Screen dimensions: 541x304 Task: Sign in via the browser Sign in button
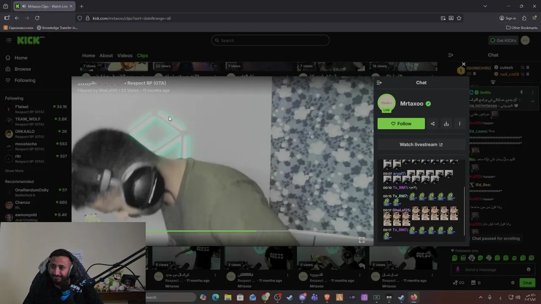coord(508,18)
